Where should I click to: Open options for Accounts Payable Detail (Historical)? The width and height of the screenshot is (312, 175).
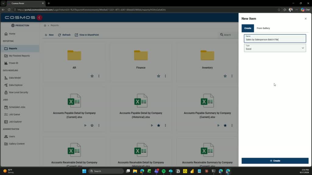(165, 125)
